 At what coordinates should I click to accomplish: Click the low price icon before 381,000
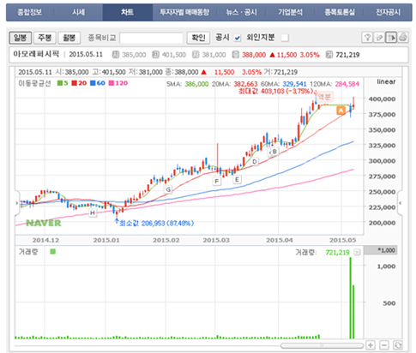[196, 55]
